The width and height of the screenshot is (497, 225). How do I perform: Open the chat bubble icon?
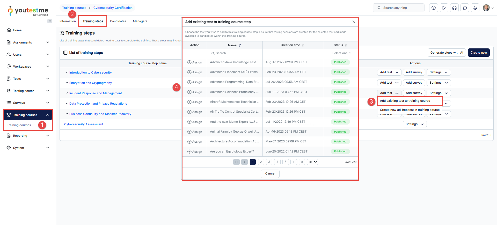465,8
